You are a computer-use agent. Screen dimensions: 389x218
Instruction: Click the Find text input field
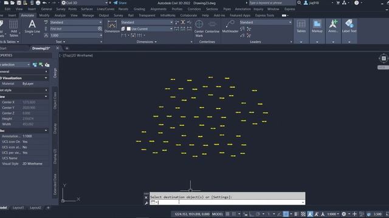tap(73, 28)
